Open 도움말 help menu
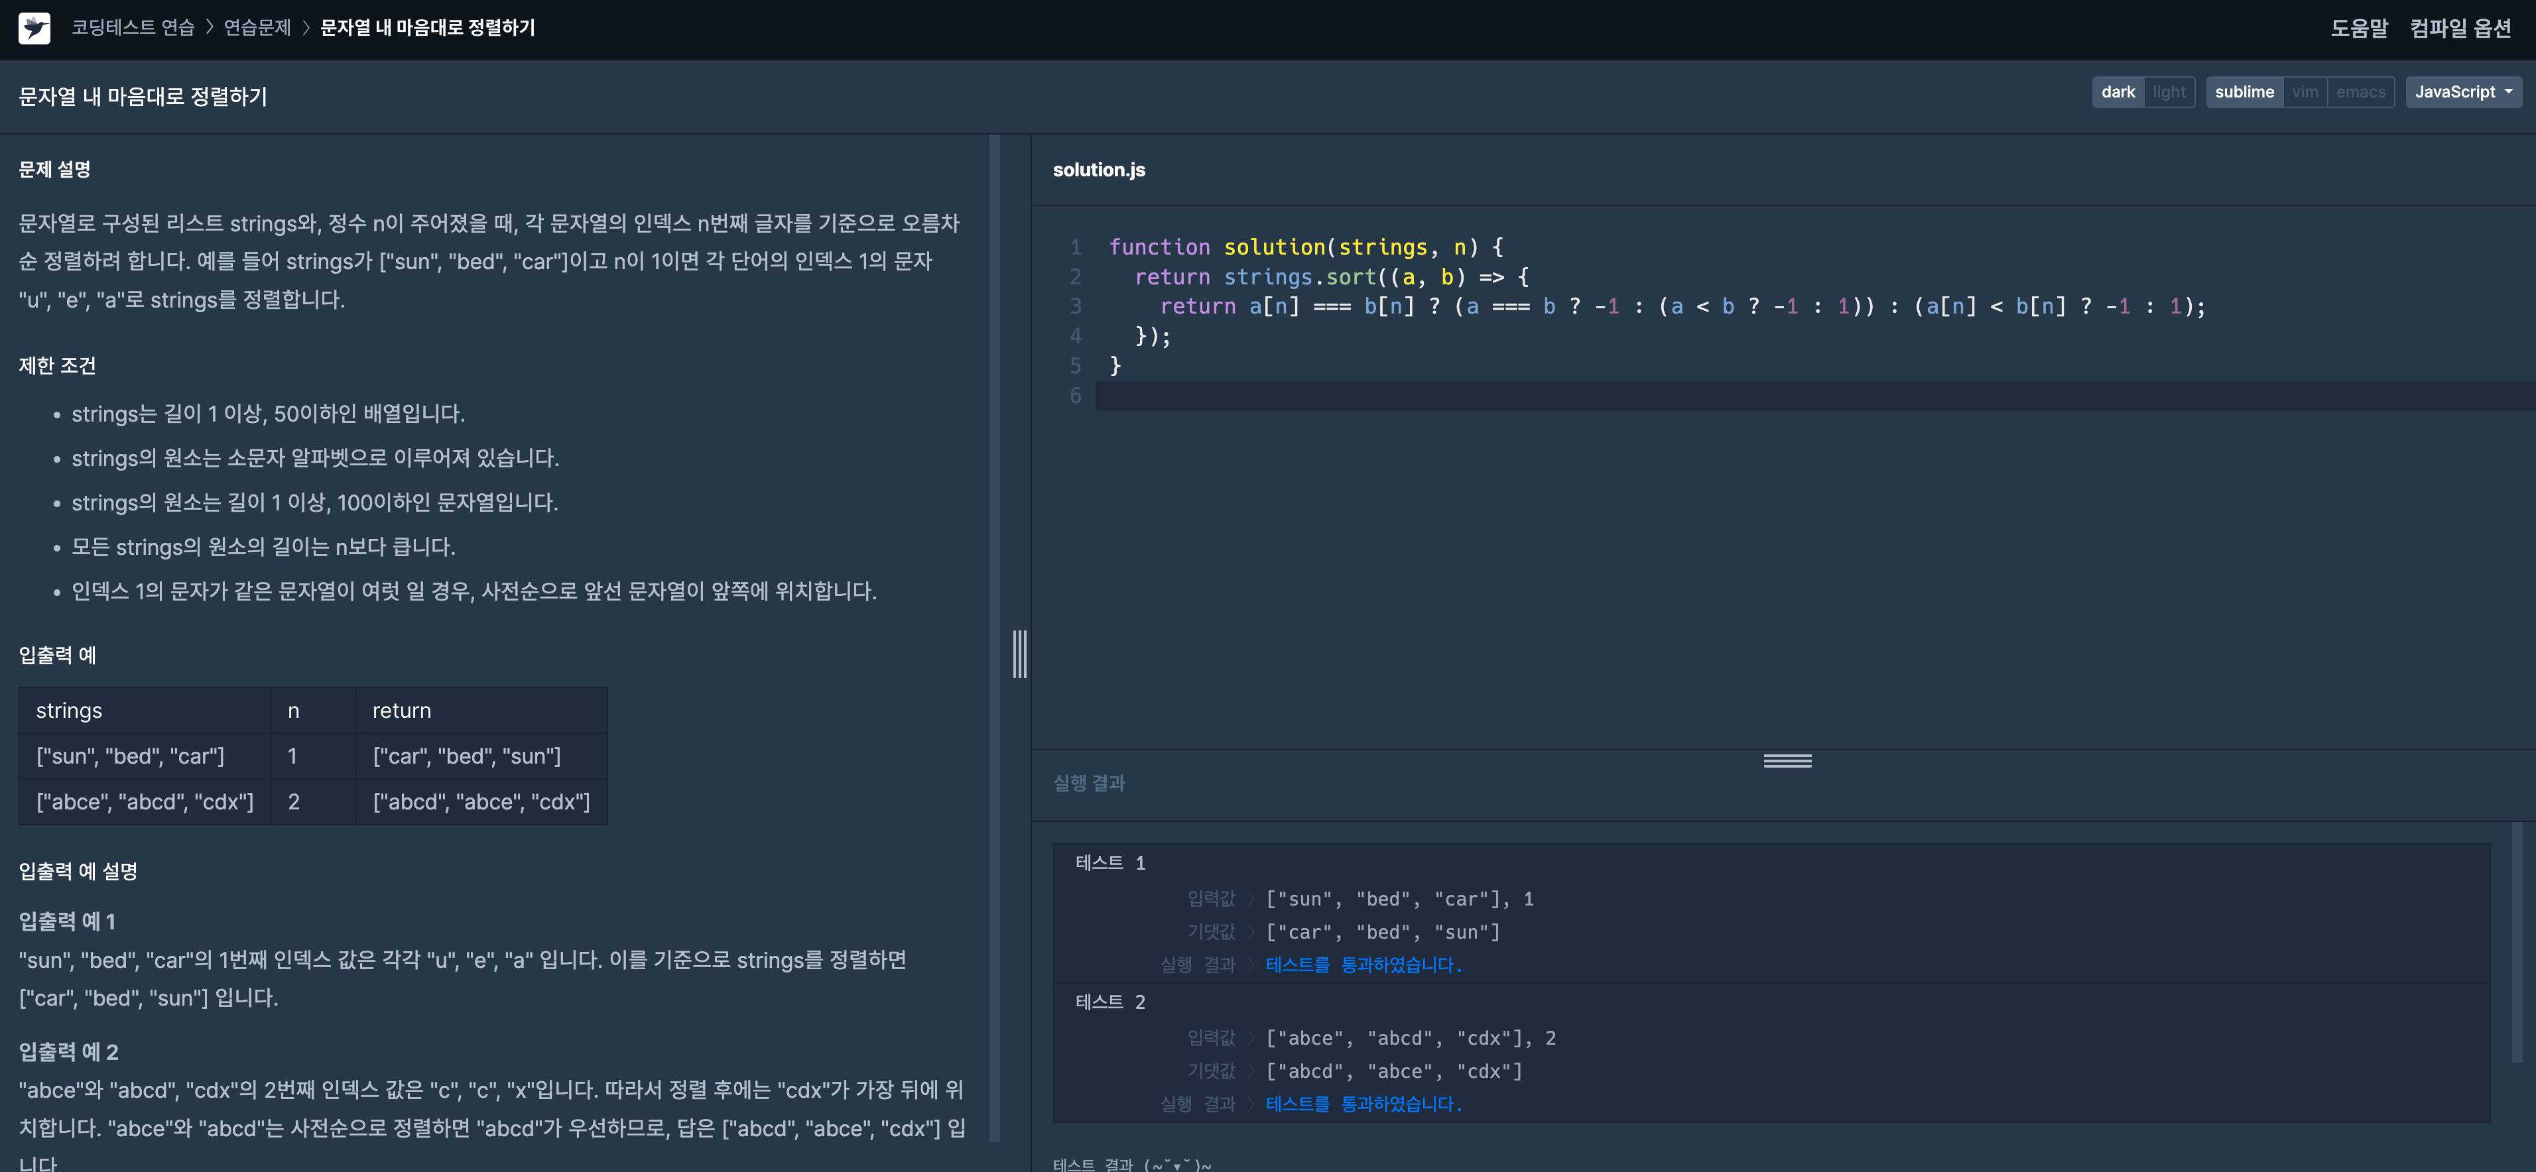 (x=2359, y=28)
